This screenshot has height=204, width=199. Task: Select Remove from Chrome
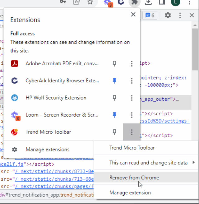(134, 178)
